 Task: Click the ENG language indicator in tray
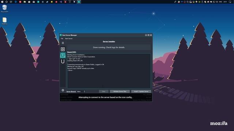pos(220,2)
